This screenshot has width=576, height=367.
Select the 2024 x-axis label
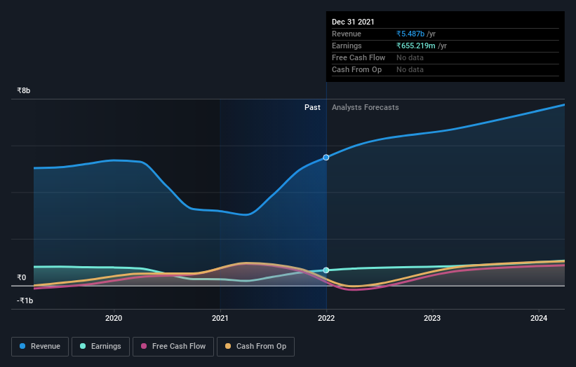pyautogui.click(x=539, y=318)
